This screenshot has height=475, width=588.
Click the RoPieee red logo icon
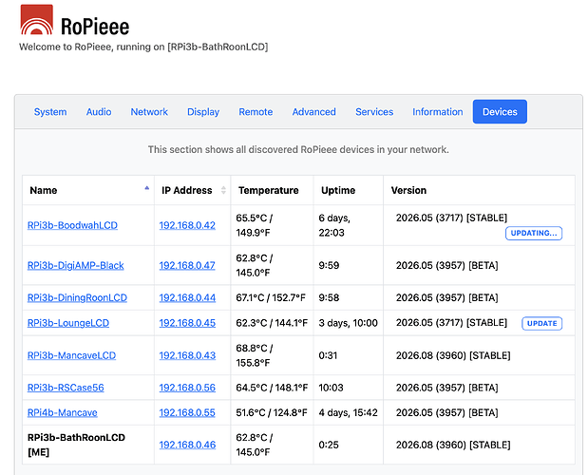[x=36, y=20]
